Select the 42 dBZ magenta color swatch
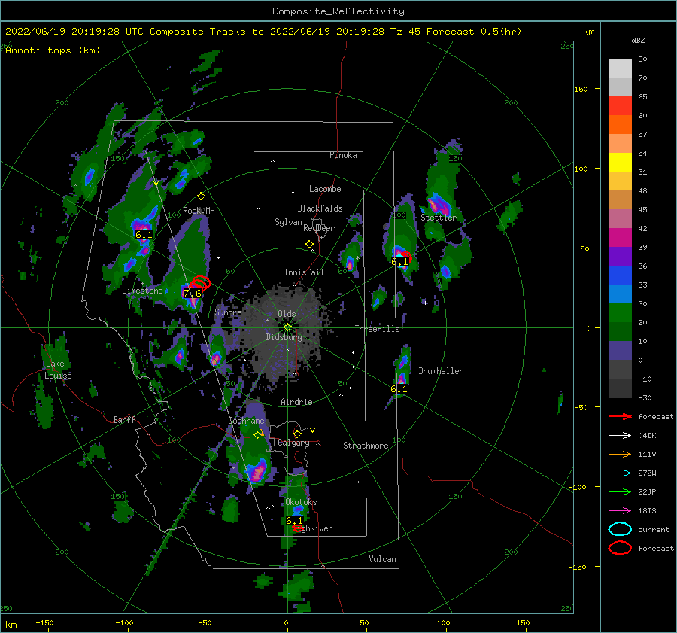Viewport: 677px width, 633px height. 620,237
